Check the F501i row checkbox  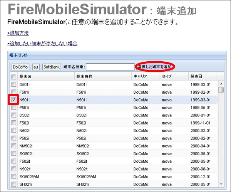(14, 92)
